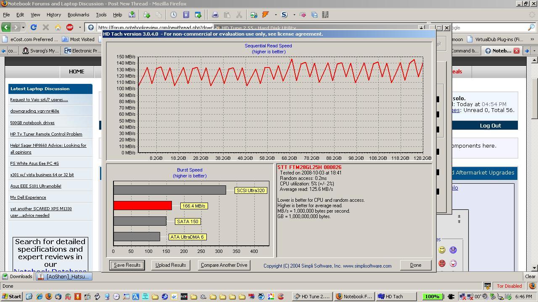Open the list-all-tabs dropdown

[534, 51]
